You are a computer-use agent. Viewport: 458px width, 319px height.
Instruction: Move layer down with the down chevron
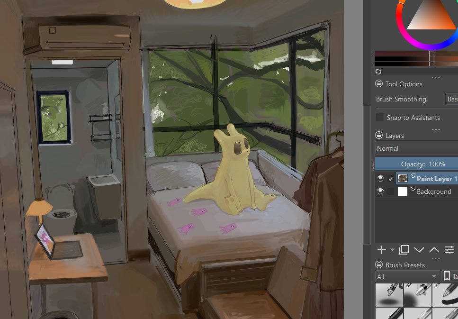coord(419,250)
